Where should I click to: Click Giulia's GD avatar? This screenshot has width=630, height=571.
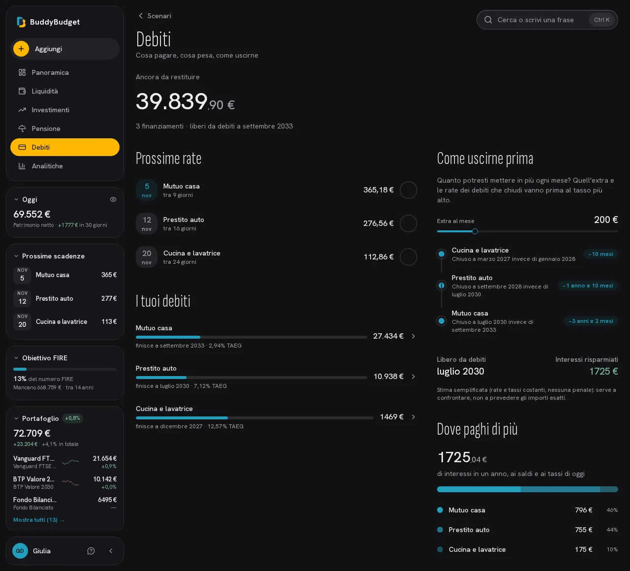[20, 551]
